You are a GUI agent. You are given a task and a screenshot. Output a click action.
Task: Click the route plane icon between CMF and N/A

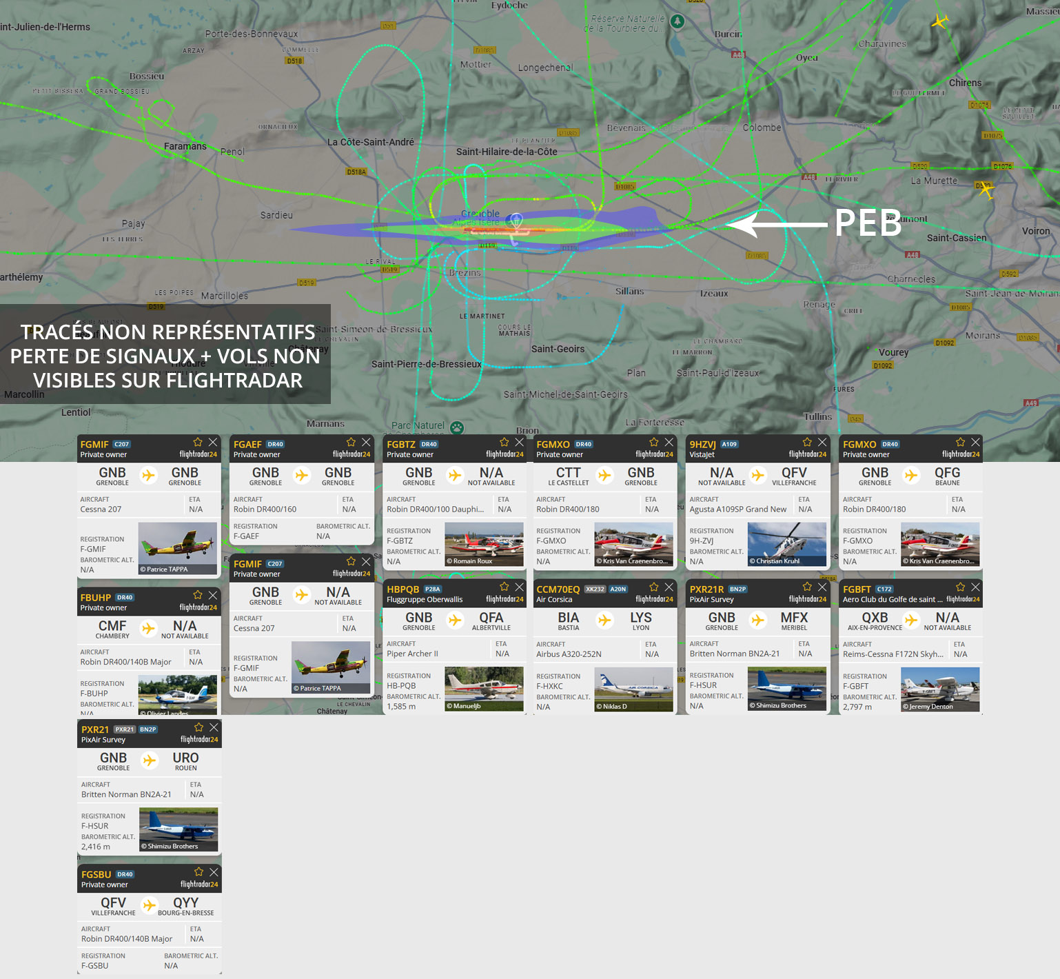[x=148, y=628]
